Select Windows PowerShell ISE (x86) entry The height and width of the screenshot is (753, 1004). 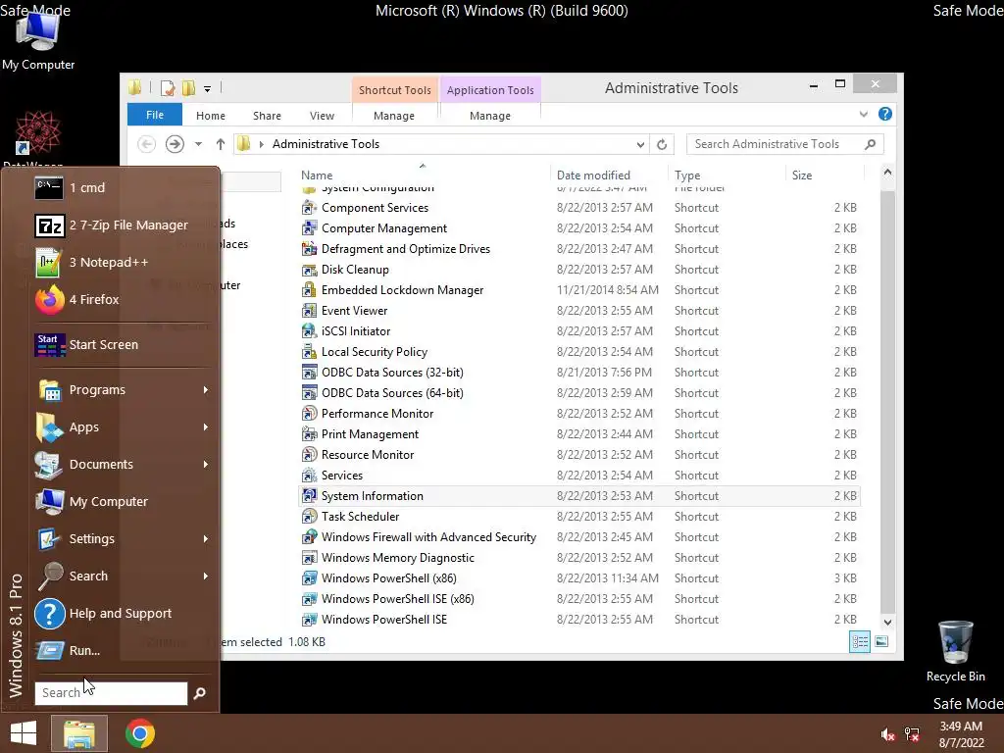(x=579, y=599)
